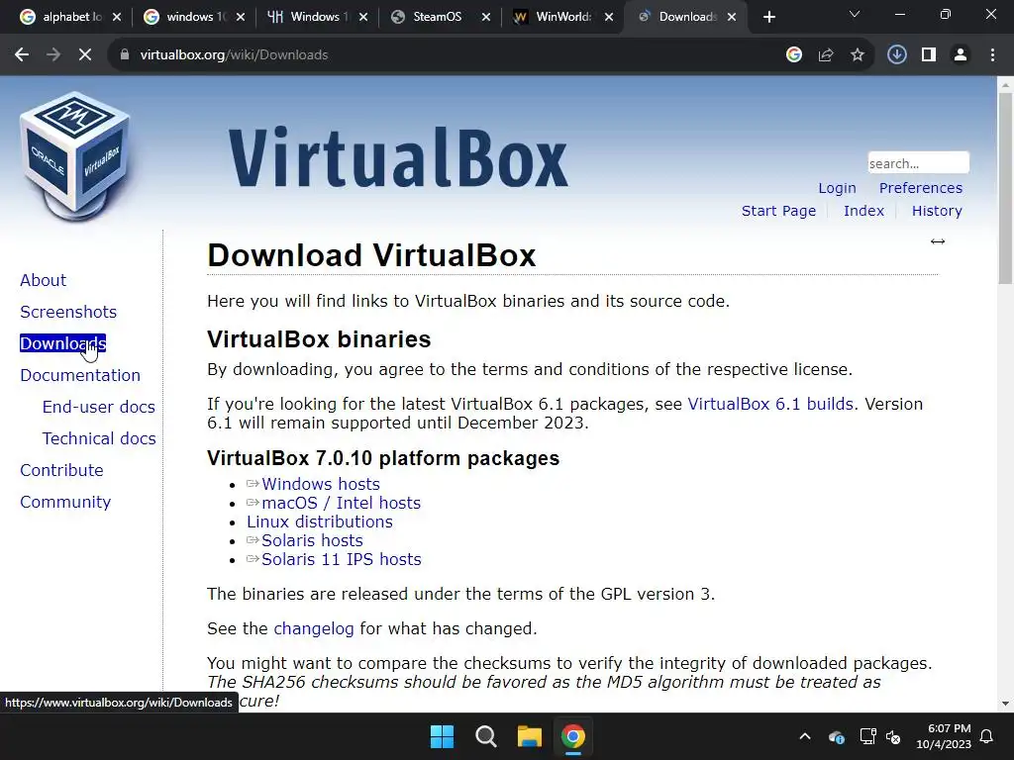Click the scrollbar down arrow
Image resolution: width=1014 pixels, height=760 pixels.
pyautogui.click(x=1005, y=704)
